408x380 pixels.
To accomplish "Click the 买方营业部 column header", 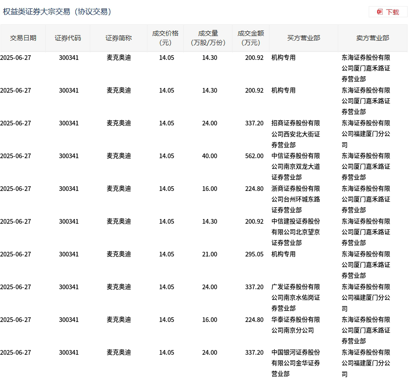I will pos(304,38).
